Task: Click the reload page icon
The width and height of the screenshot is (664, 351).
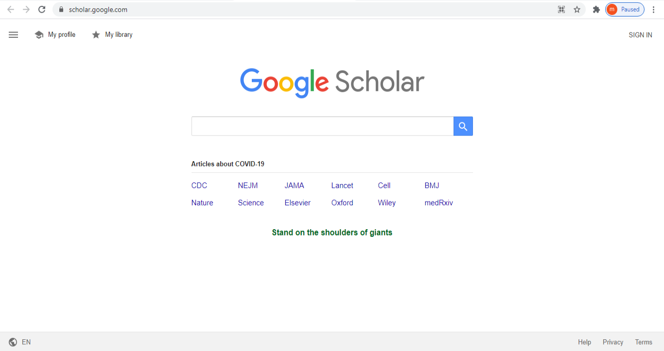Action: (41, 9)
